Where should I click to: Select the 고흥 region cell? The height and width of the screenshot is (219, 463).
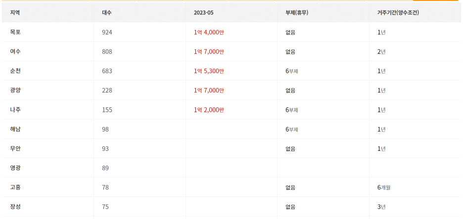coord(15,187)
